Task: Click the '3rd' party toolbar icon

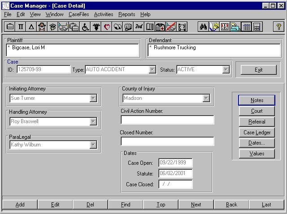Action: 139,27
